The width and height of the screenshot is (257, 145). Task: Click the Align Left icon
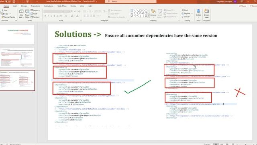[85, 16]
